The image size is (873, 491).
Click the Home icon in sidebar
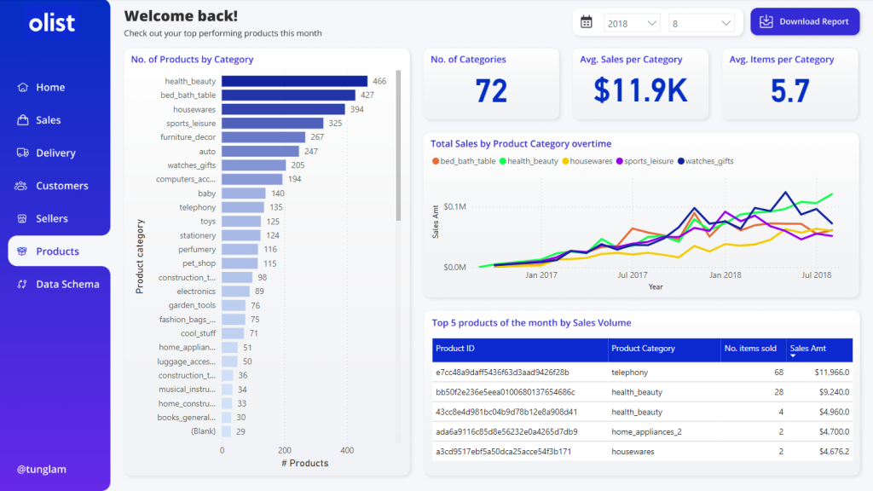(x=22, y=88)
